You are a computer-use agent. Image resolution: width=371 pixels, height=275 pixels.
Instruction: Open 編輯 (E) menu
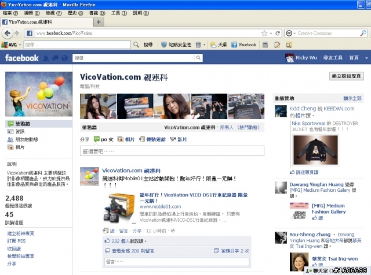(x=32, y=13)
